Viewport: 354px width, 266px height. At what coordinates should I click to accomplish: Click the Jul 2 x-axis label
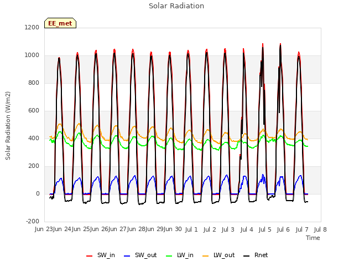point(210,230)
